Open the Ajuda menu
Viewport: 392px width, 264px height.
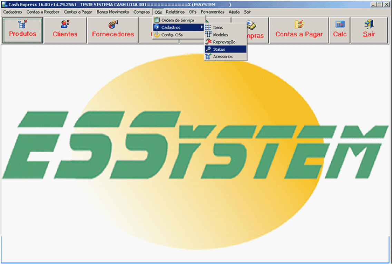(x=234, y=12)
